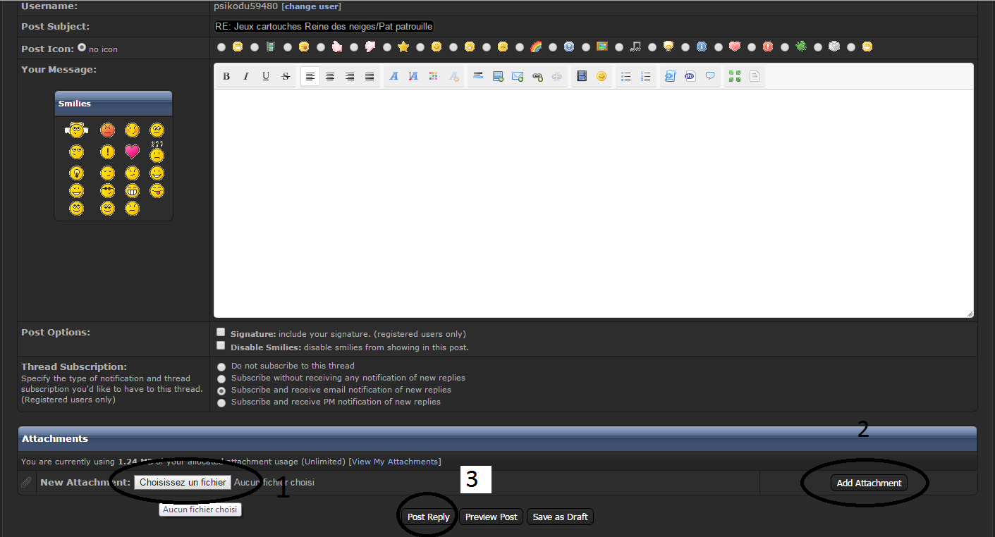Insert a video using the filmstrip icon
This screenshot has width=995, height=537.
point(582,76)
